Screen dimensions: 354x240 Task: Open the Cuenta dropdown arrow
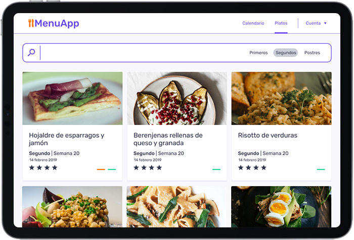325,23
